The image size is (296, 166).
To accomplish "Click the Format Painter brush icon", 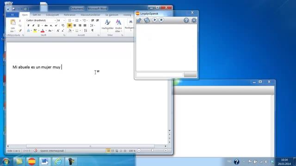I will [20, 30].
